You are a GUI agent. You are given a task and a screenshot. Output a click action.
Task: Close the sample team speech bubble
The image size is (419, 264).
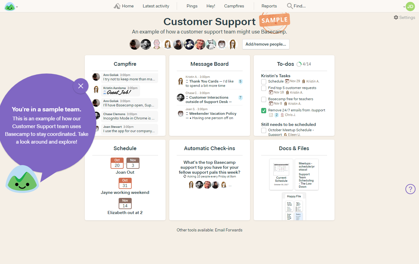pos(81,86)
